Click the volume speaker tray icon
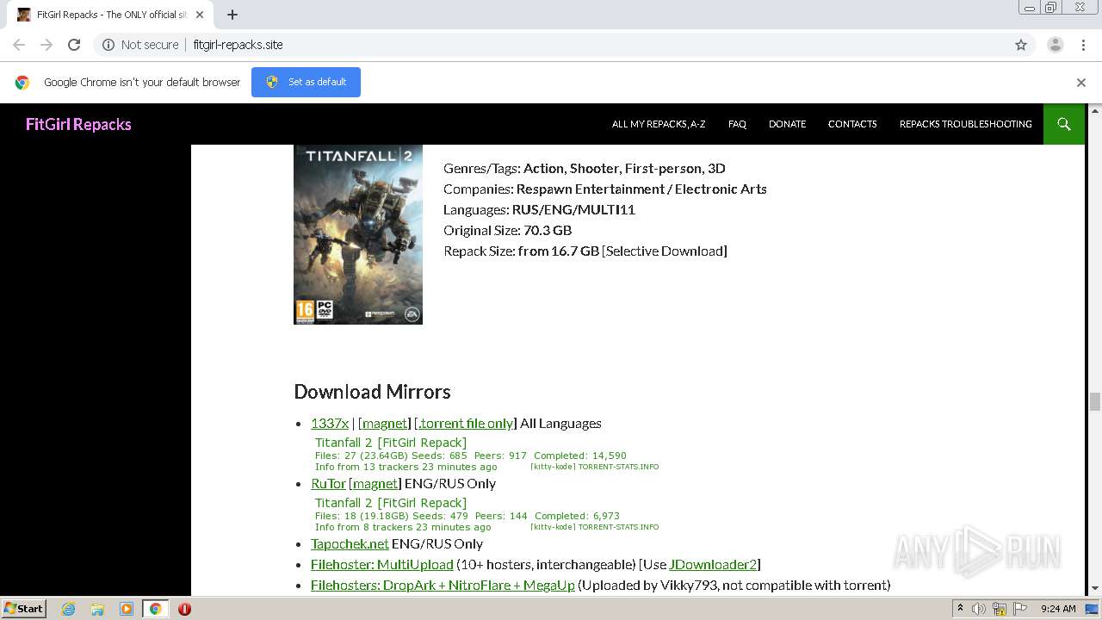The width and height of the screenshot is (1102, 620). pyautogui.click(x=979, y=609)
